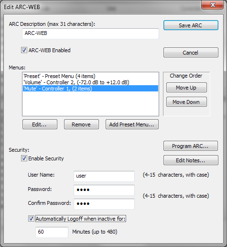Focus the Confirm Password field
The height and width of the screenshot is (247, 227).
[x=104, y=204]
